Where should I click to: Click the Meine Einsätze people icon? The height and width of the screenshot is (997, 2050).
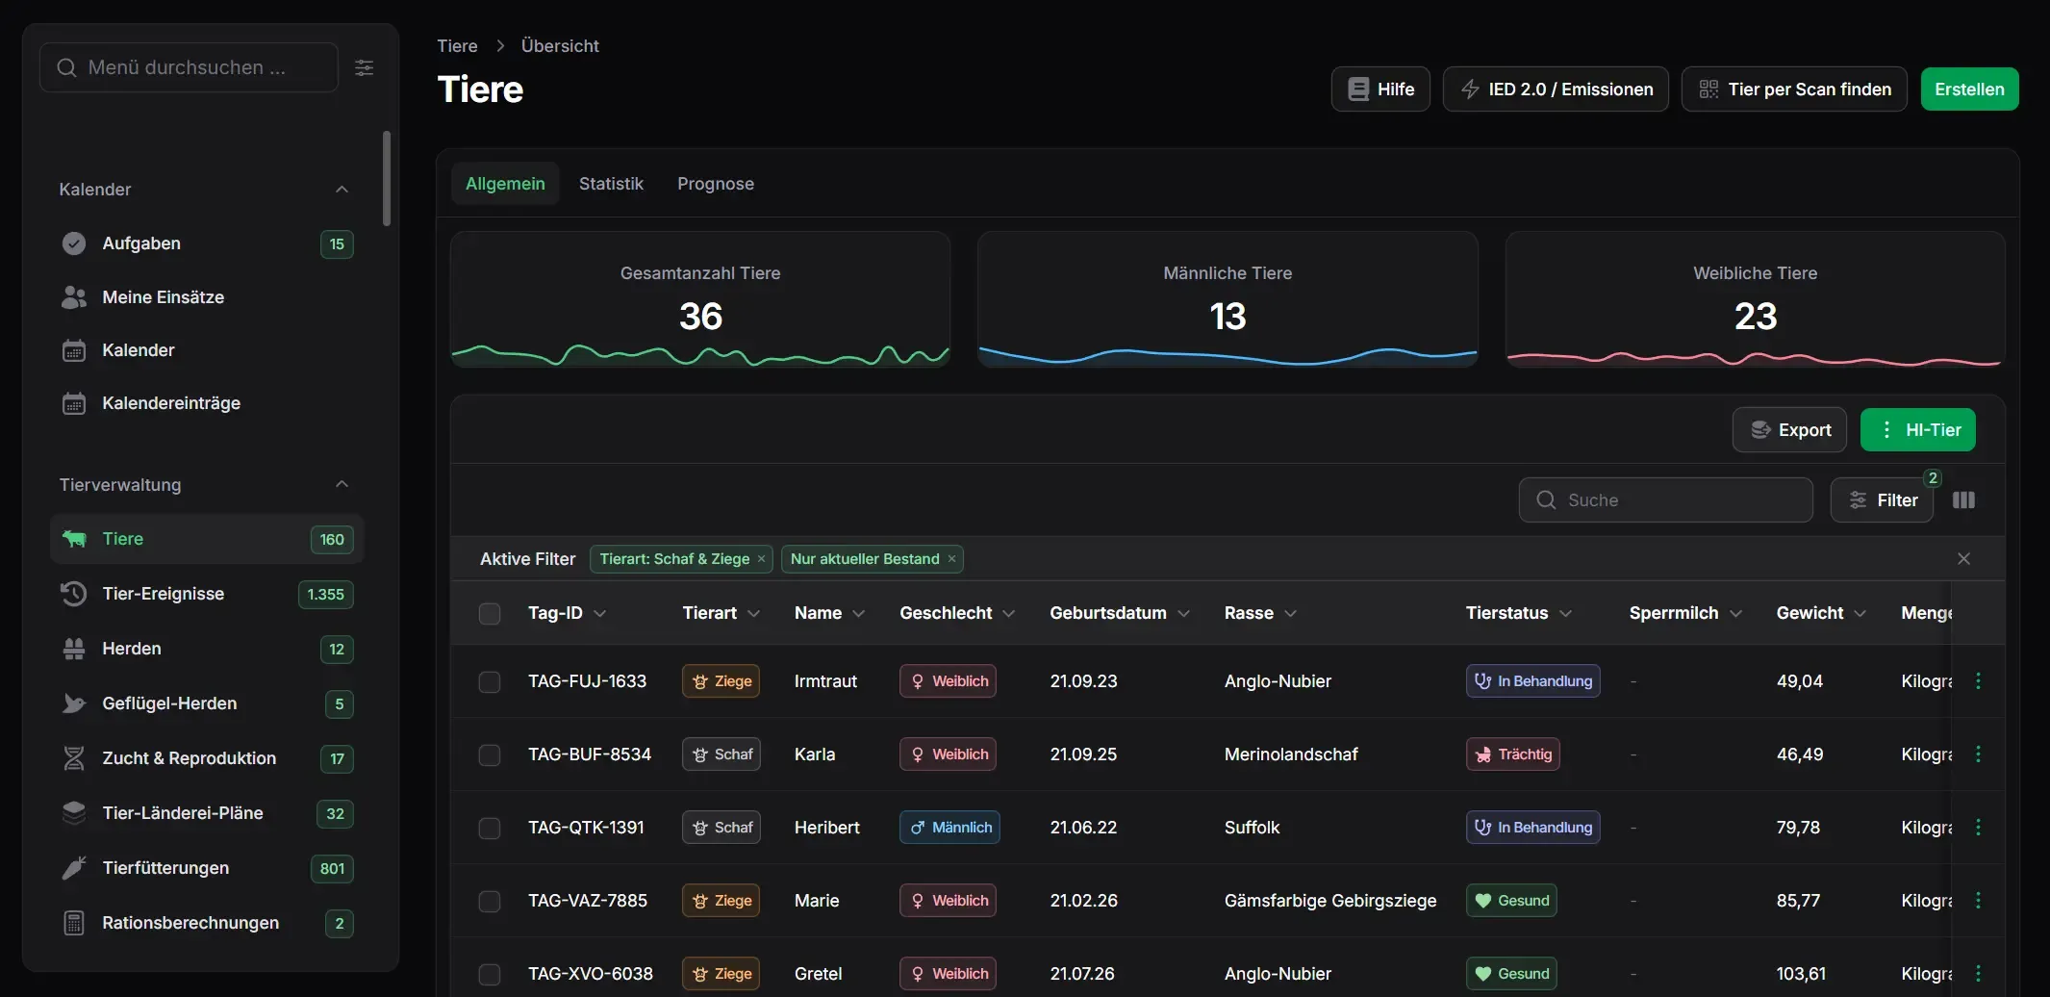[x=74, y=297]
